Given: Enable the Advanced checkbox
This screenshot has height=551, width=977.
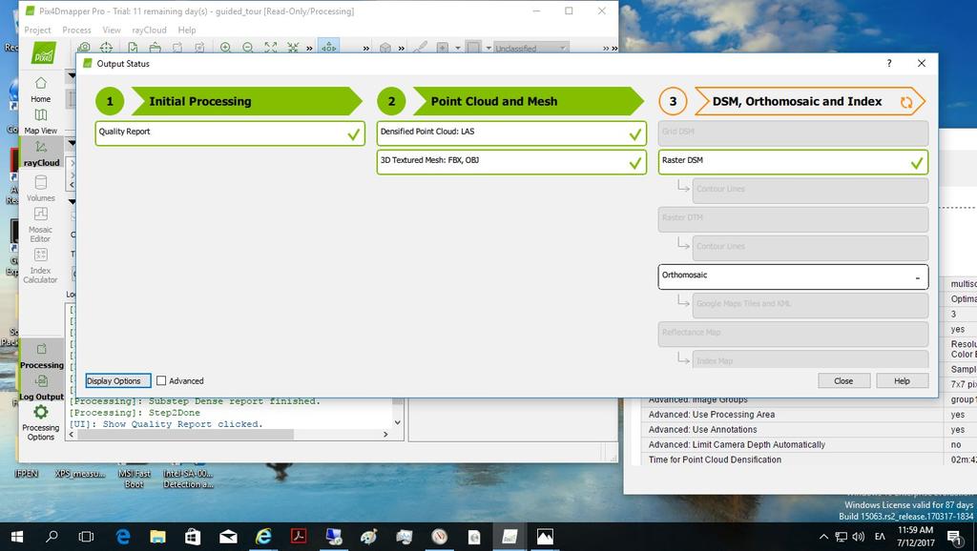Looking at the screenshot, I should click(x=161, y=380).
